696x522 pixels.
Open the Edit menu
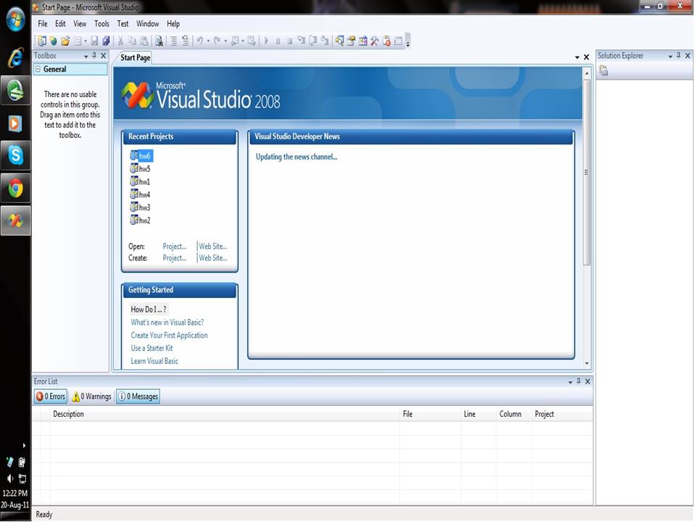[60, 23]
